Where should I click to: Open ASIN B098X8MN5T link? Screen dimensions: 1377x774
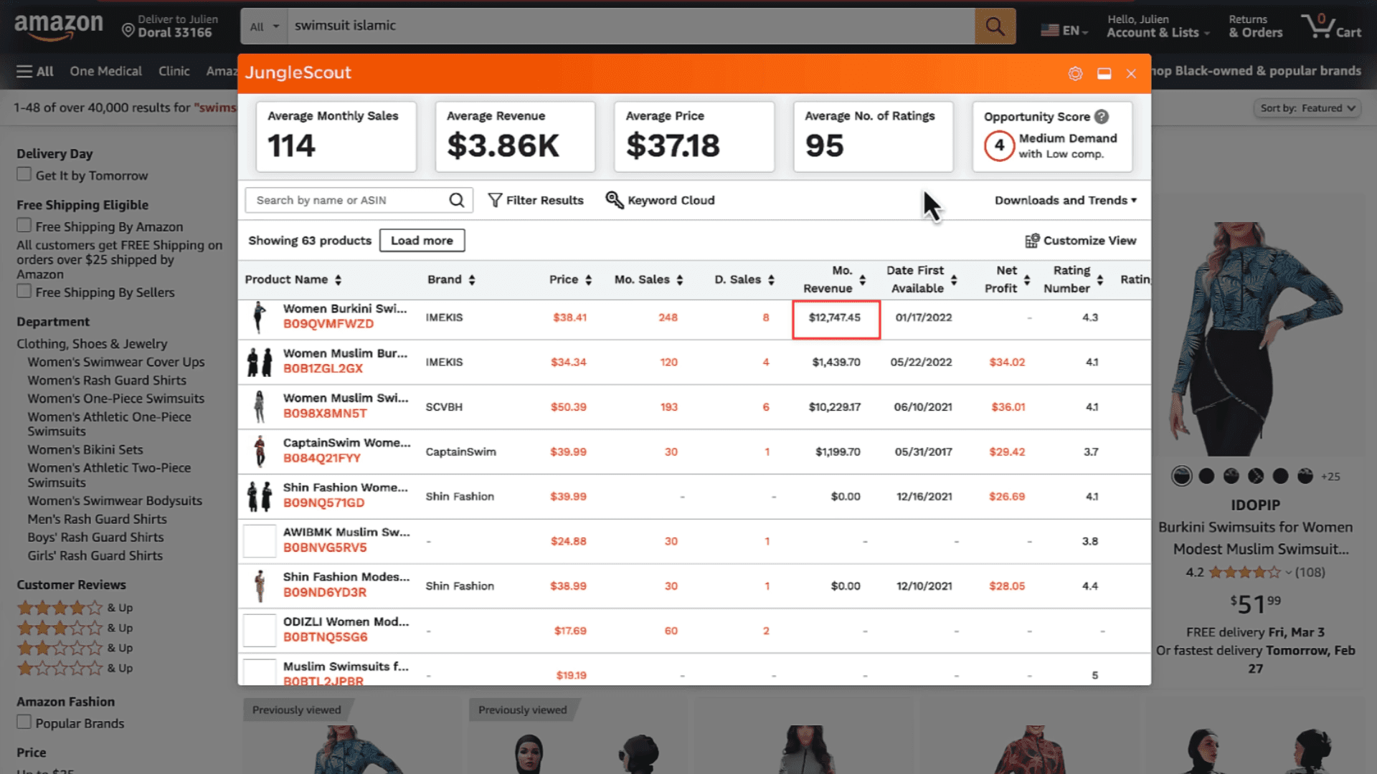[x=325, y=414]
